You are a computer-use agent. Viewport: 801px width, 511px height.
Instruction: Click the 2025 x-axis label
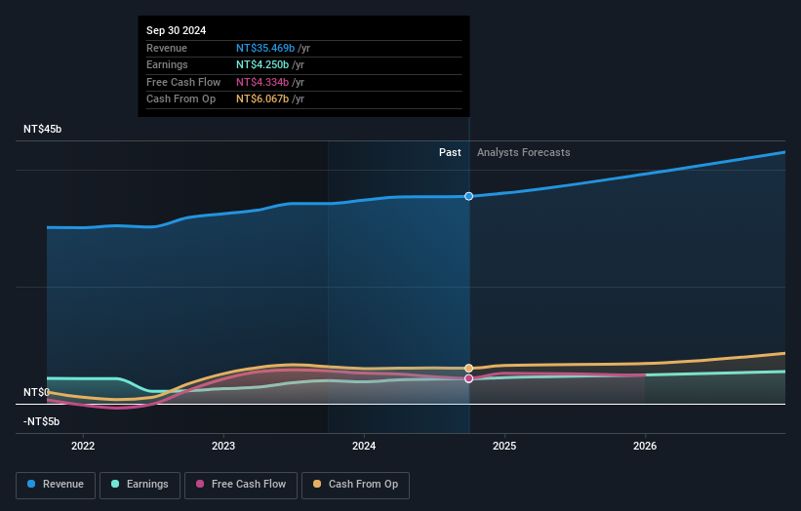[504, 447]
